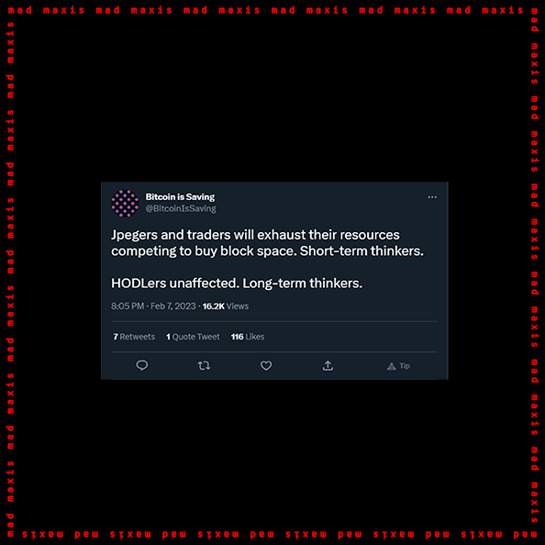
Task: Click the retweet arrows icon
Action: pyautogui.click(x=204, y=365)
